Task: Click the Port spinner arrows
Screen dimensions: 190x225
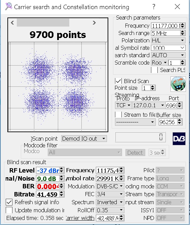Action: tap(180, 105)
